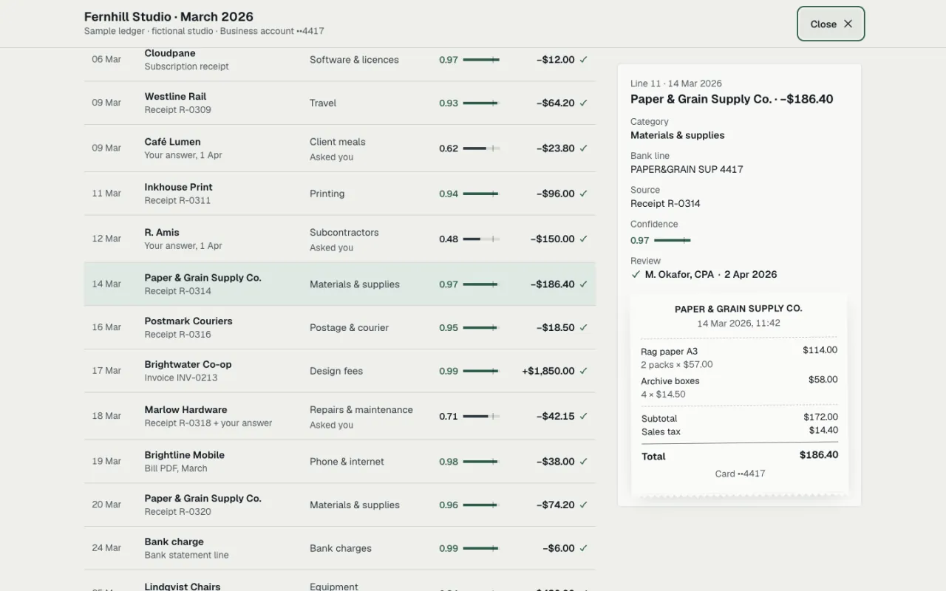Click the checkmark beside Brightwater Co-op +$1,850.00
This screenshot has height=591, width=946.
[x=584, y=371]
